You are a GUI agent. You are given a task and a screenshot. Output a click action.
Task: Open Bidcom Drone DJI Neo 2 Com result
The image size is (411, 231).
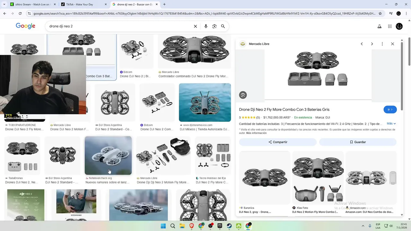coord(157,102)
